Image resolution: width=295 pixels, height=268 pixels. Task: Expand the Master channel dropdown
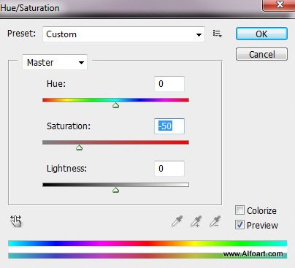[55, 62]
